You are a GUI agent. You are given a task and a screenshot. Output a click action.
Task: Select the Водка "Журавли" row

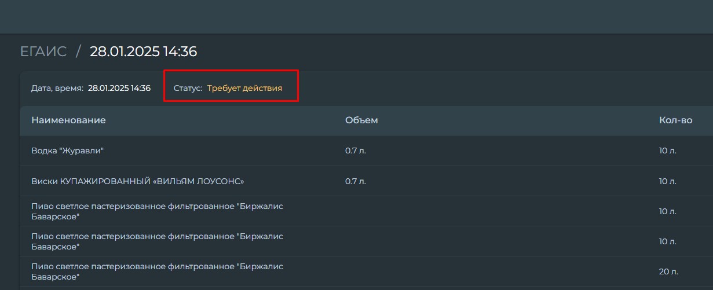coord(366,151)
